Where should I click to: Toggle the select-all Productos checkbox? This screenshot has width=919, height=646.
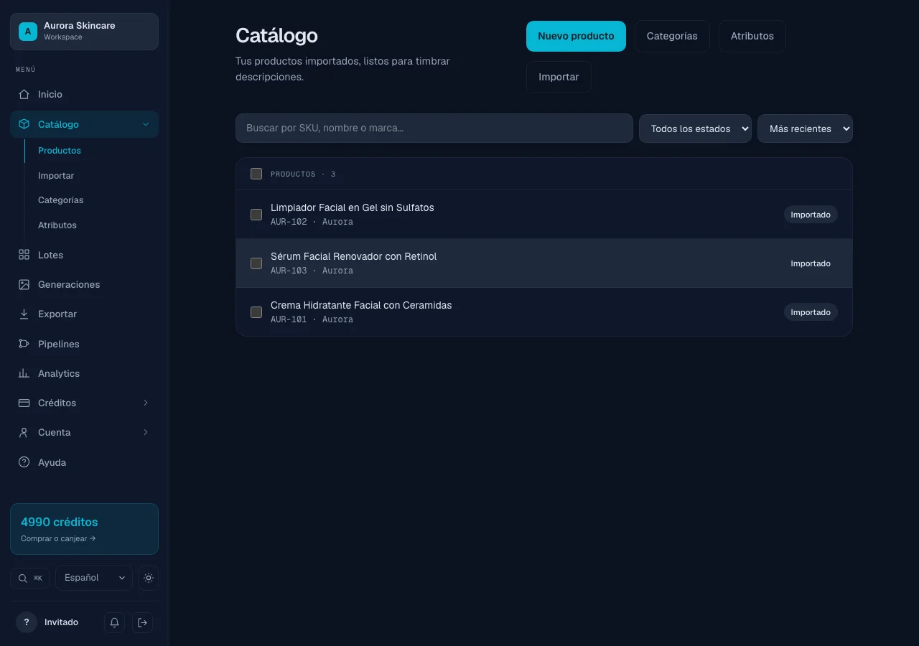[x=256, y=174]
